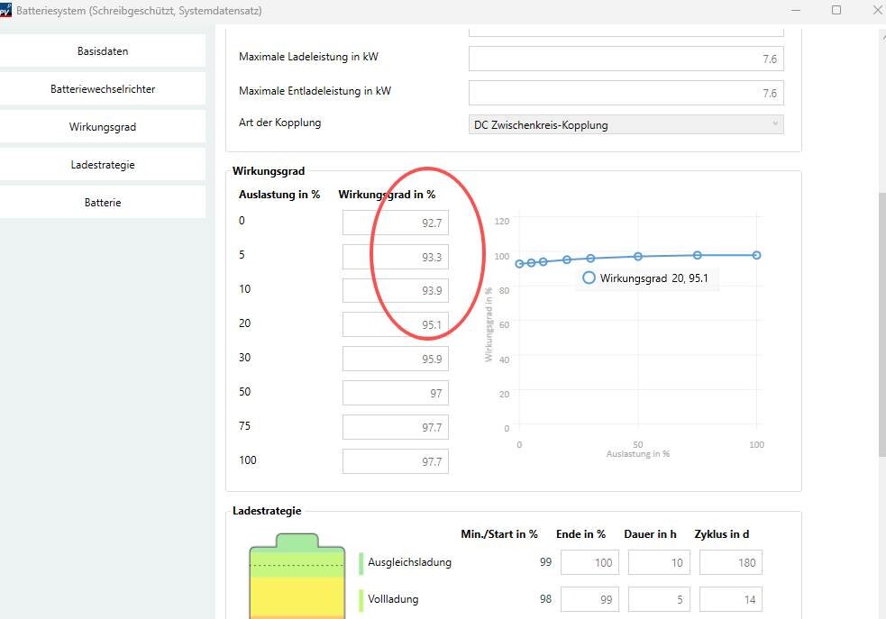Click the Wirkungsgrad legend marker circle
This screenshot has width=886, height=619.
point(589,278)
